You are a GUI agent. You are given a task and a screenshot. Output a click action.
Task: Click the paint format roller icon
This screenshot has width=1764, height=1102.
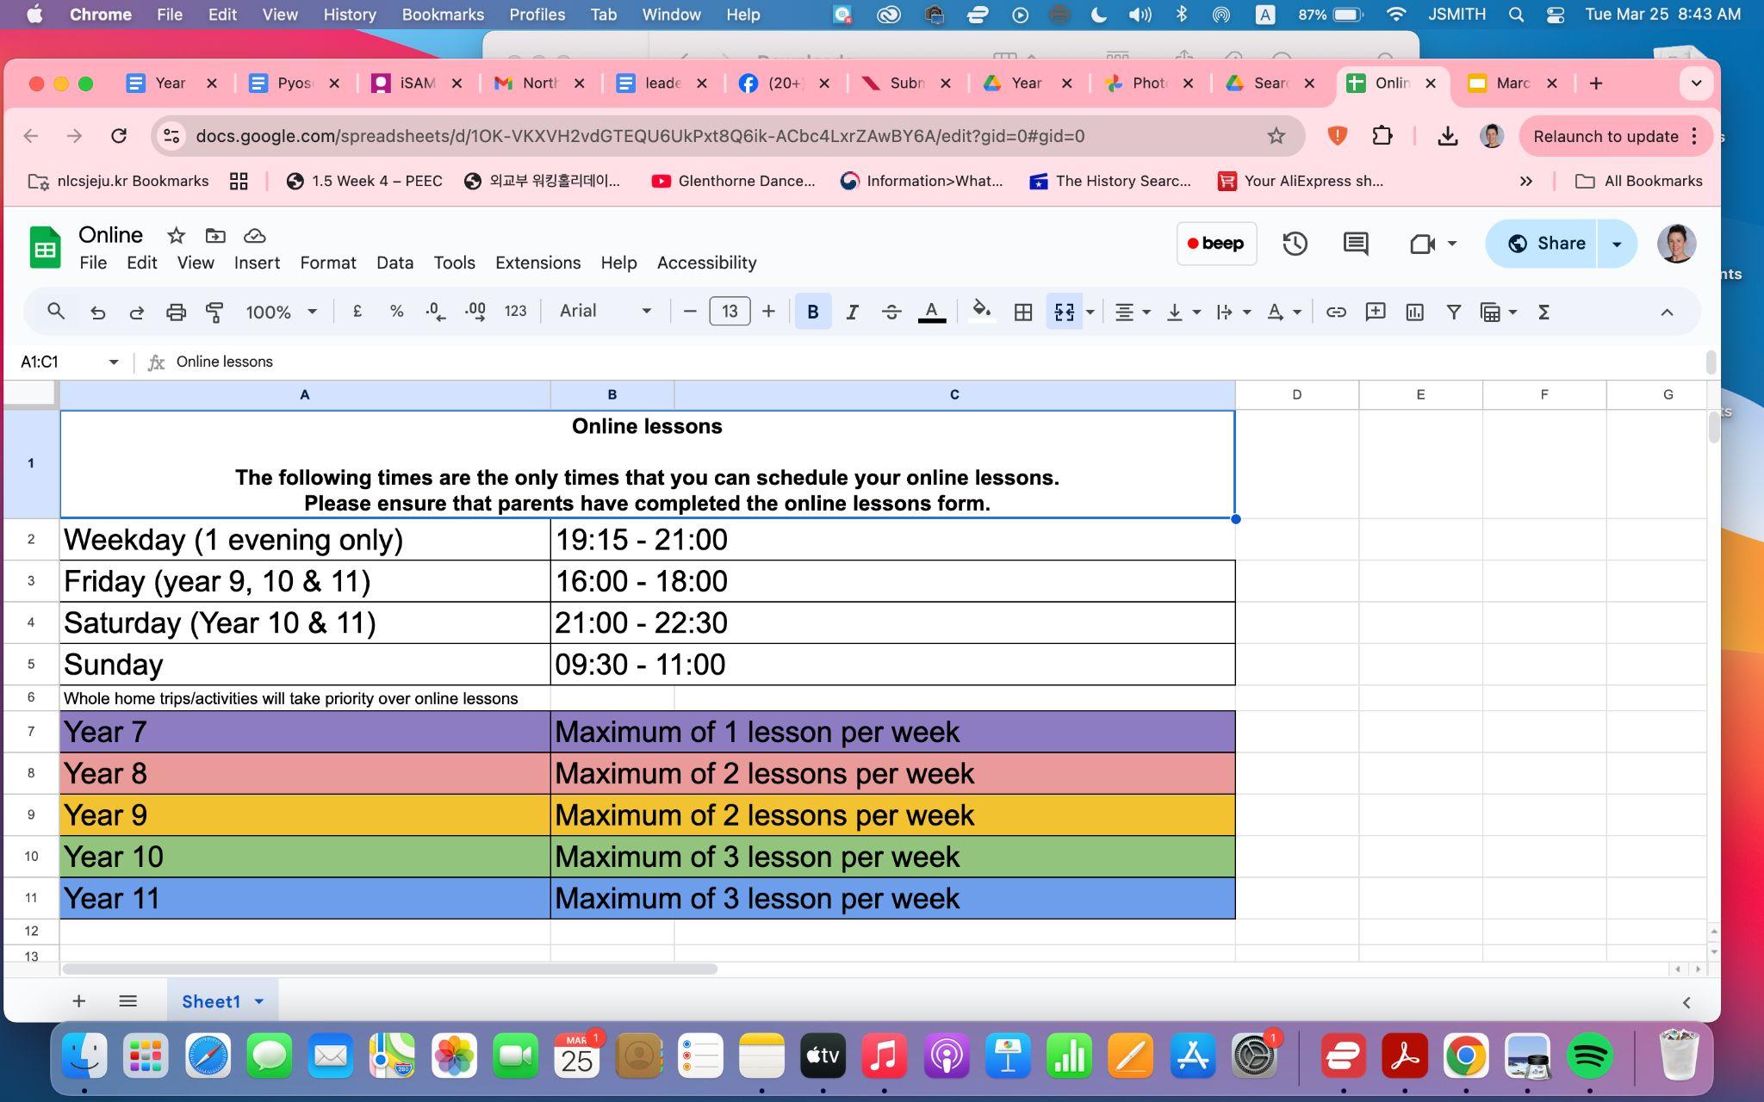214,312
